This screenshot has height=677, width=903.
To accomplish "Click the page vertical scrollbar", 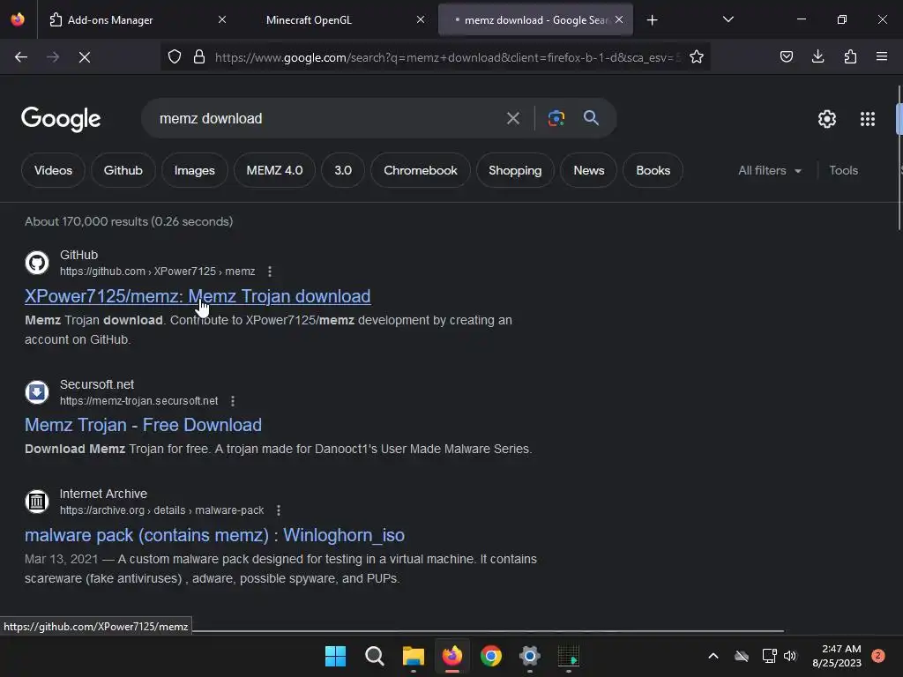I will [899, 159].
